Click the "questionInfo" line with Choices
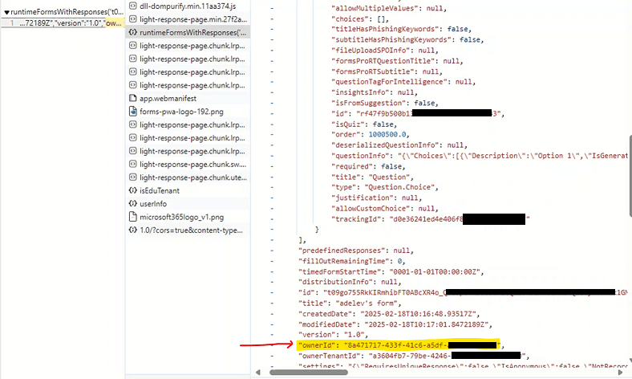Screen dimensions: 632x379 480,156
